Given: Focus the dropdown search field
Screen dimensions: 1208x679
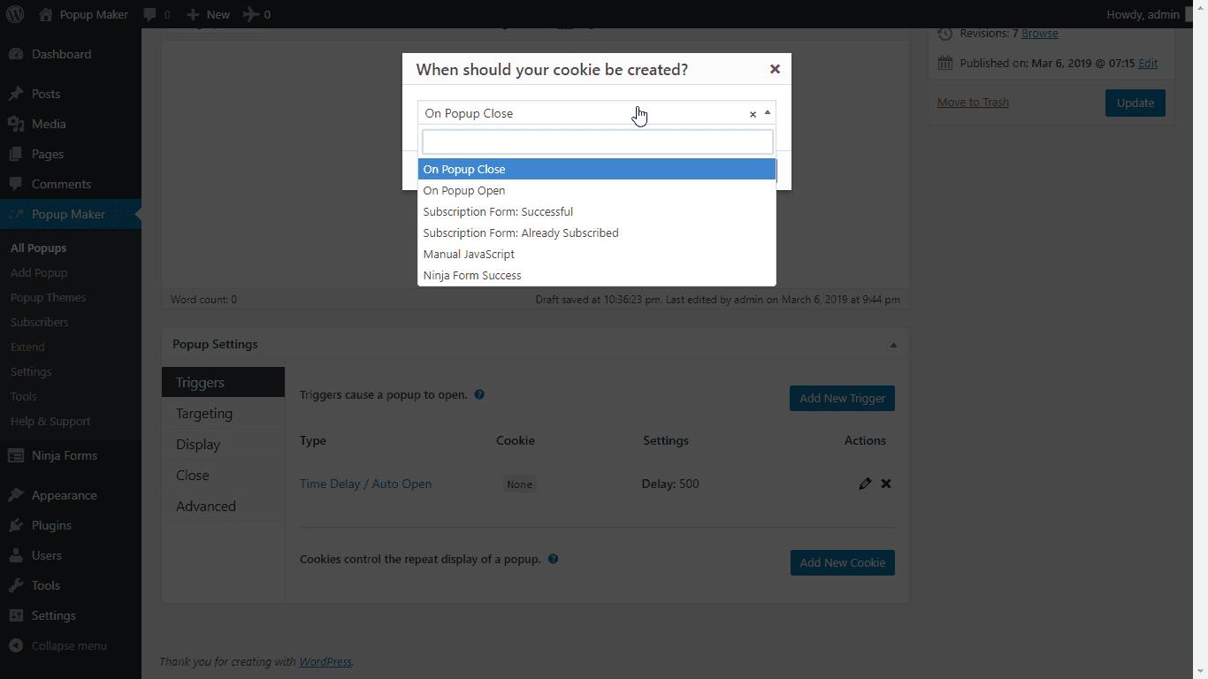Looking at the screenshot, I should pyautogui.click(x=598, y=141).
